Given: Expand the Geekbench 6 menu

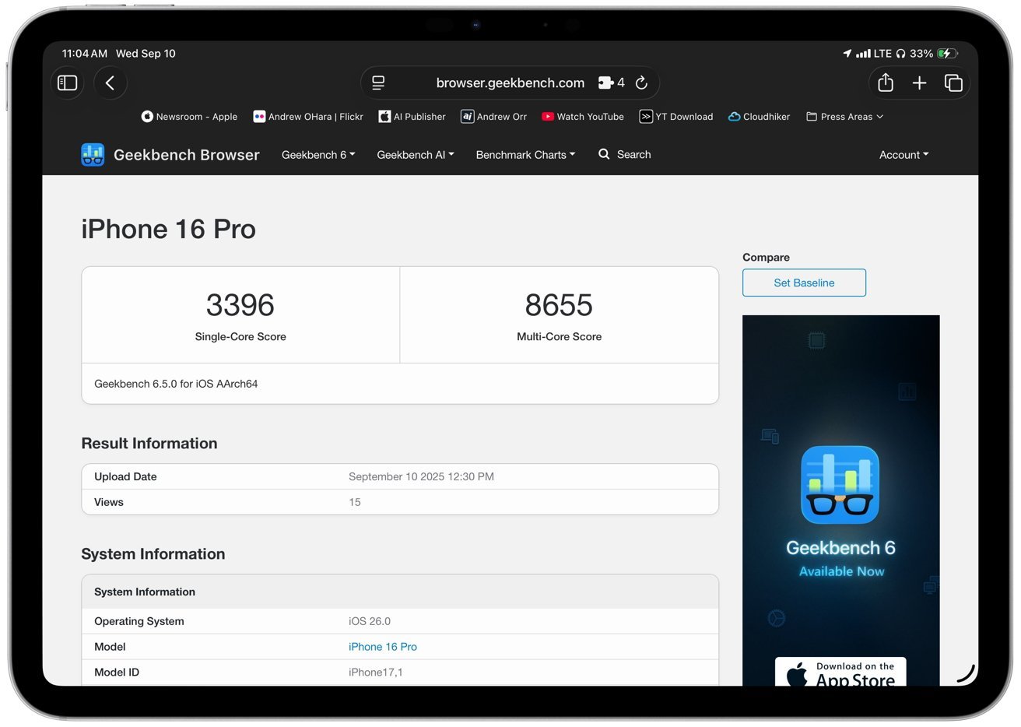Looking at the screenshot, I should coord(318,155).
